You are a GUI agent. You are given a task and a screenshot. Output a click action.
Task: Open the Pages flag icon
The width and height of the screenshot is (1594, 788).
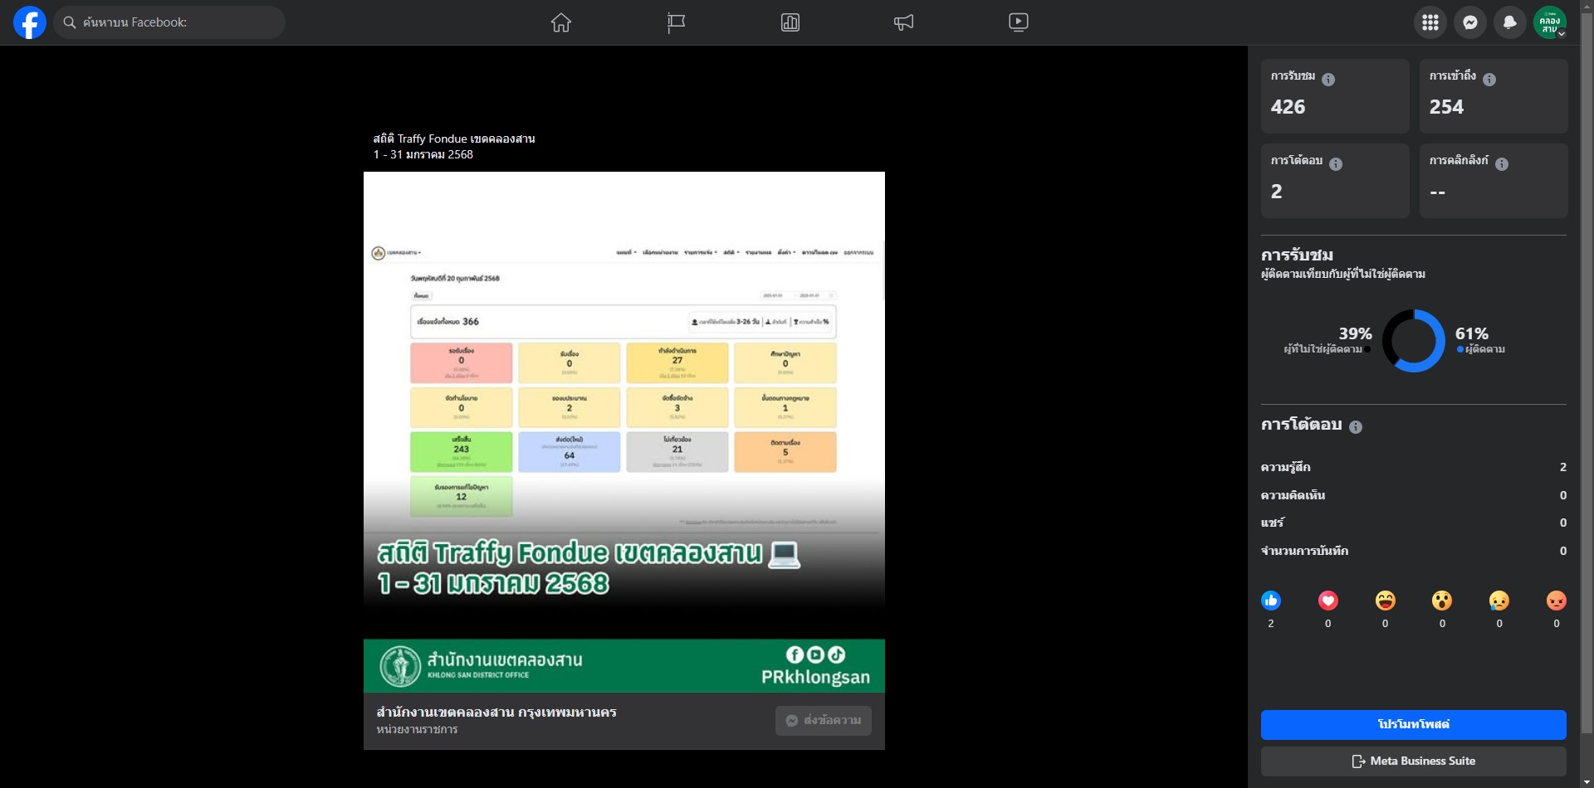click(676, 22)
